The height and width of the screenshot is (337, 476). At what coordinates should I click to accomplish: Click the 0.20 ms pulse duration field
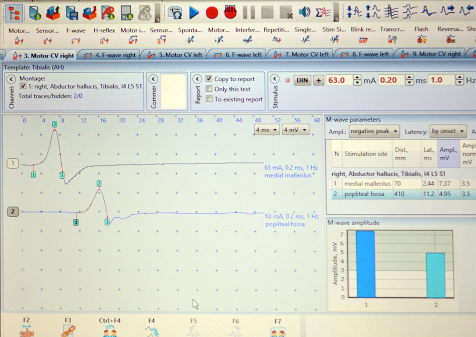(x=392, y=80)
